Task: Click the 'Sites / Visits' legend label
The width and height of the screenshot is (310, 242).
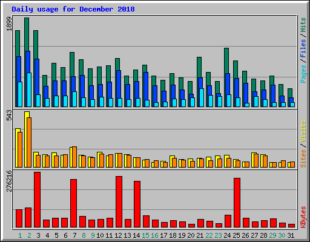Action: 303,144
